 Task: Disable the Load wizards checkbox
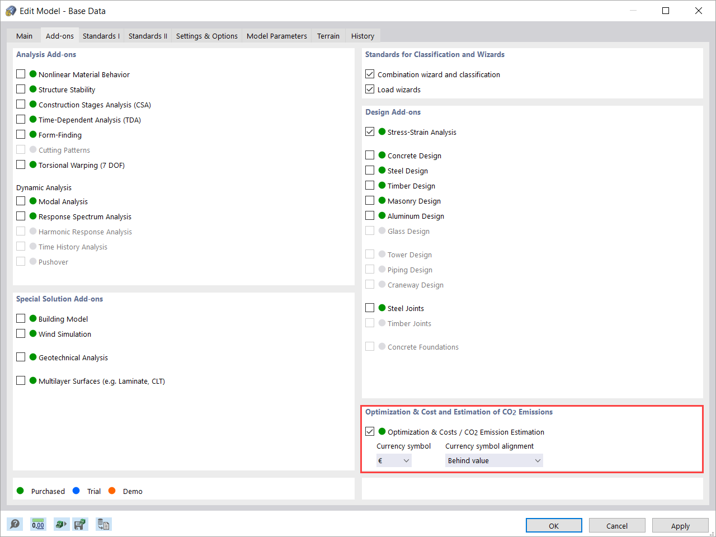pos(370,89)
